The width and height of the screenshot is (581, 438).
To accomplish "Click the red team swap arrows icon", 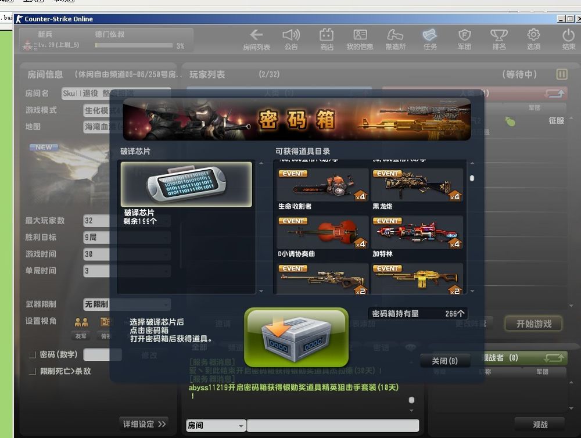I will 554,94.
